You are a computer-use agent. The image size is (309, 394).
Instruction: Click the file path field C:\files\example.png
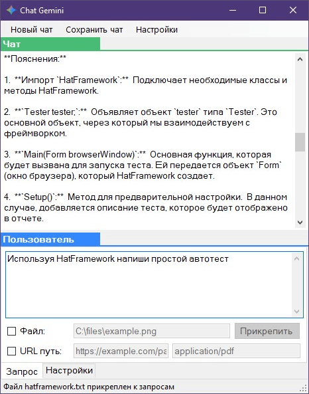point(151,331)
